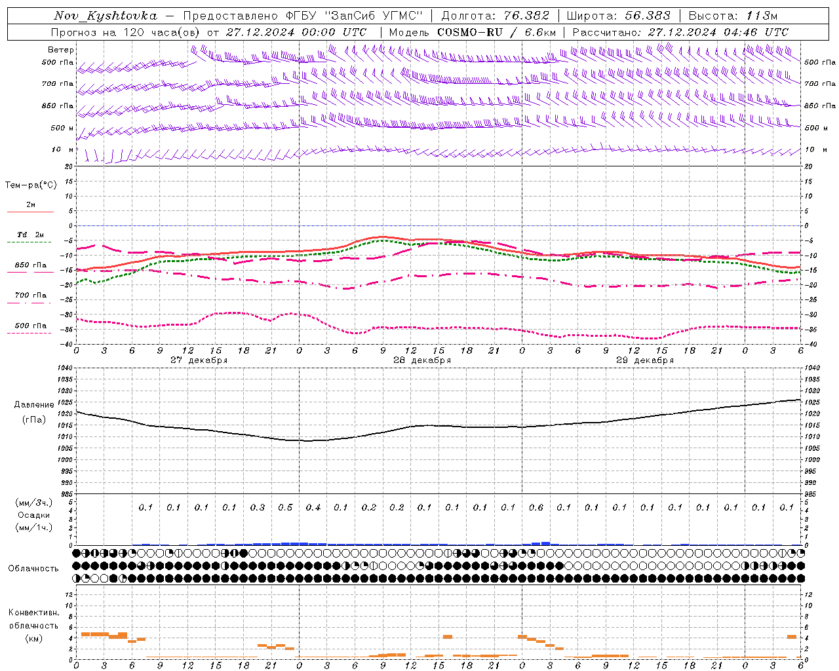Click the '10 м' wind level label on left axis

tap(62, 149)
